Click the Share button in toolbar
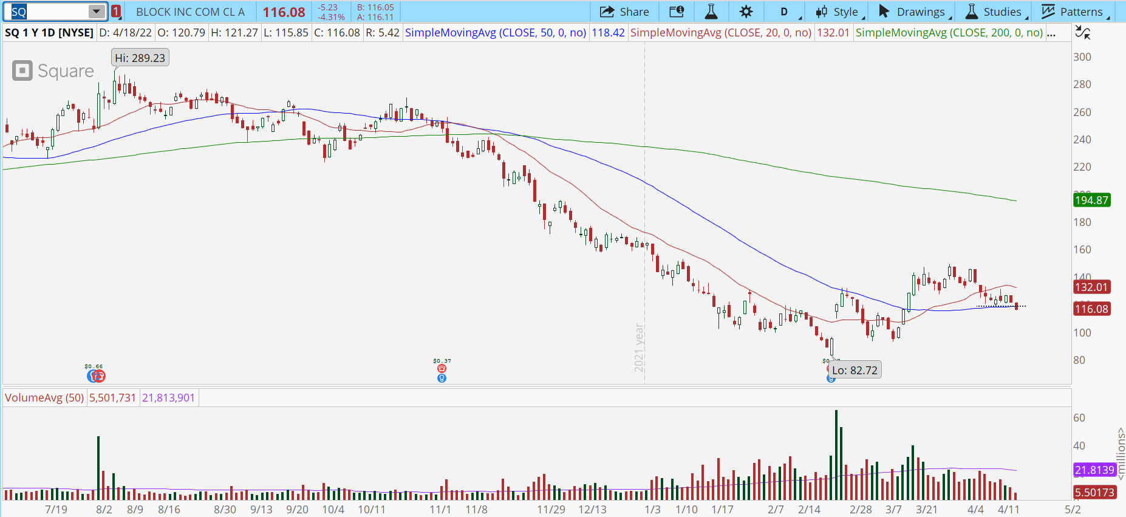The width and height of the screenshot is (1126, 517). [624, 12]
